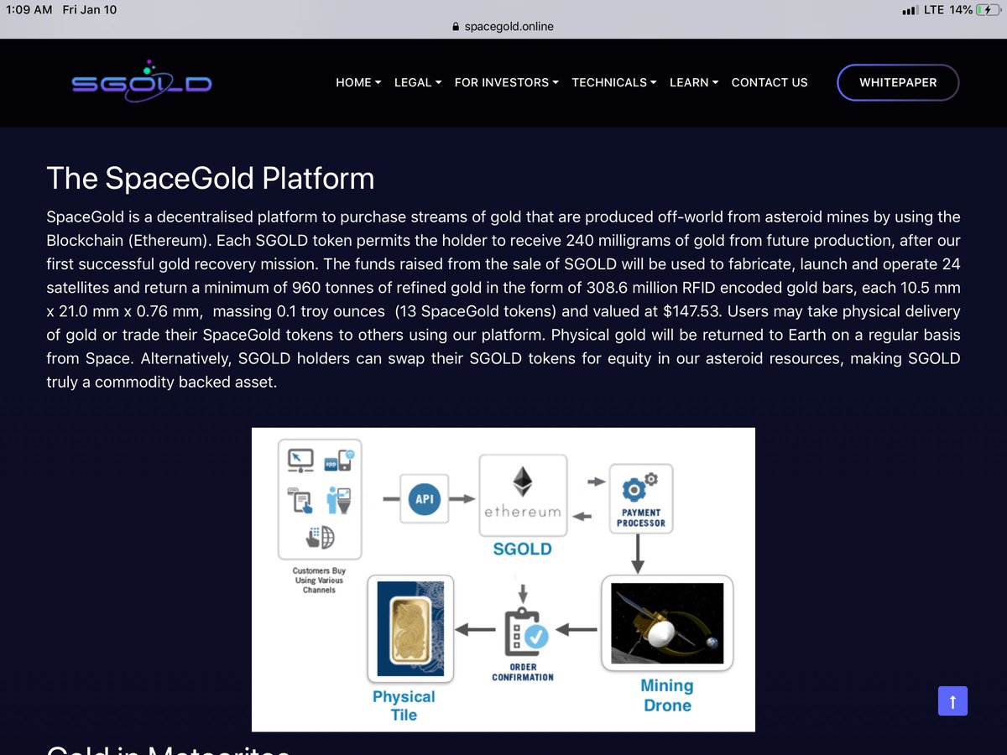
Task: Open the HOME dropdown menu
Action: click(x=358, y=82)
